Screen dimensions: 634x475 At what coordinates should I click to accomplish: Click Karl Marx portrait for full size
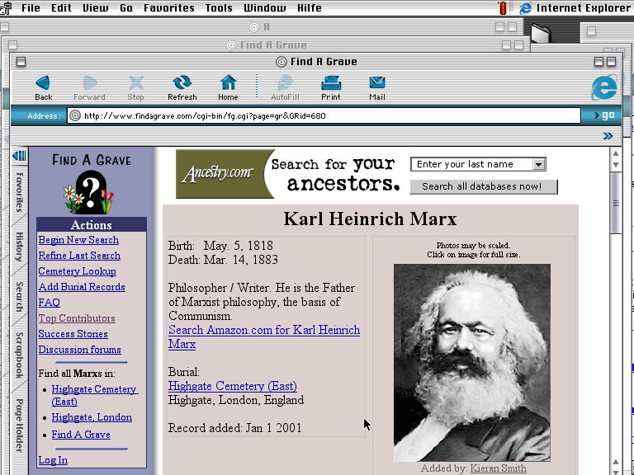[x=471, y=362]
